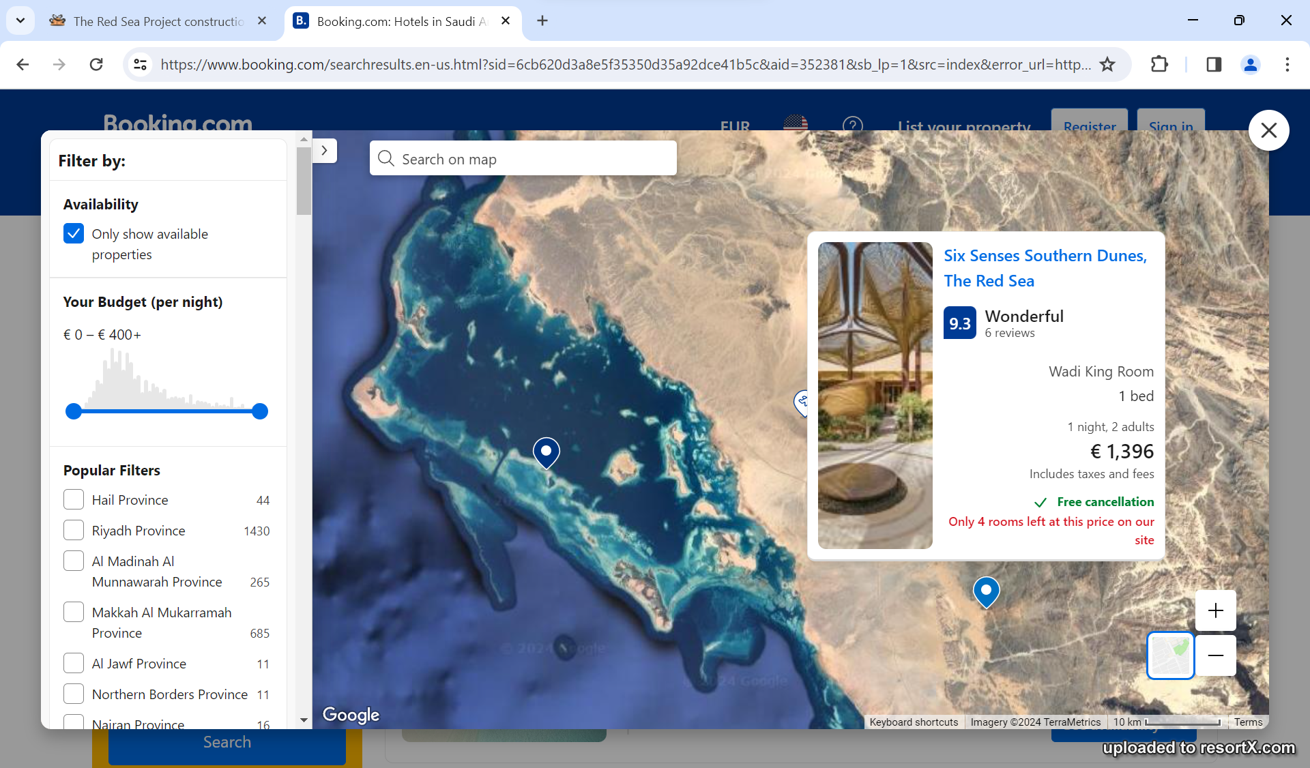
Task: Select the hotel pin in the lagoon
Action: point(547,453)
